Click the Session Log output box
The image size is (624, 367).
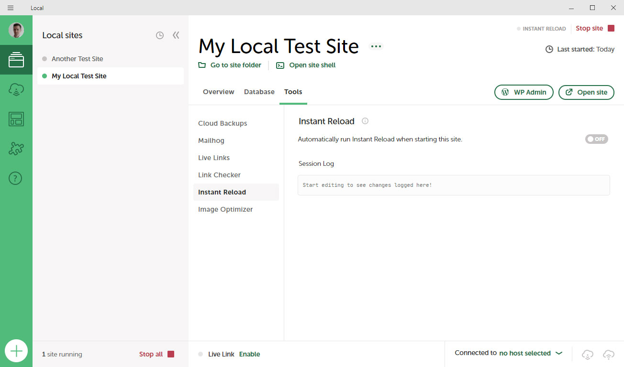tap(454, 185)
